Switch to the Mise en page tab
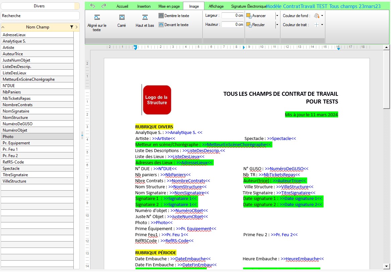 coord(169,6)
